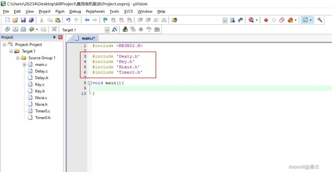Click the Build target icon
This screenshot has height=172, width=332.
click(15, 30)
